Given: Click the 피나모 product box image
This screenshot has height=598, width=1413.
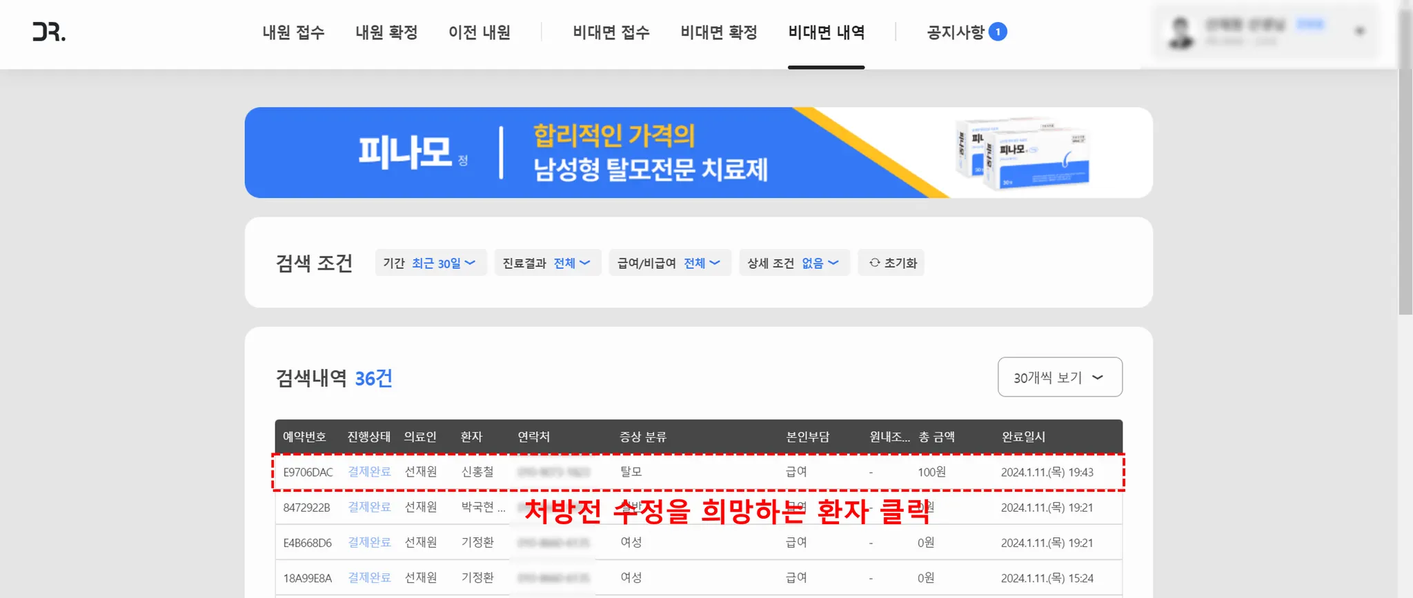Looking at the screenshot, I should [1022, 153].
